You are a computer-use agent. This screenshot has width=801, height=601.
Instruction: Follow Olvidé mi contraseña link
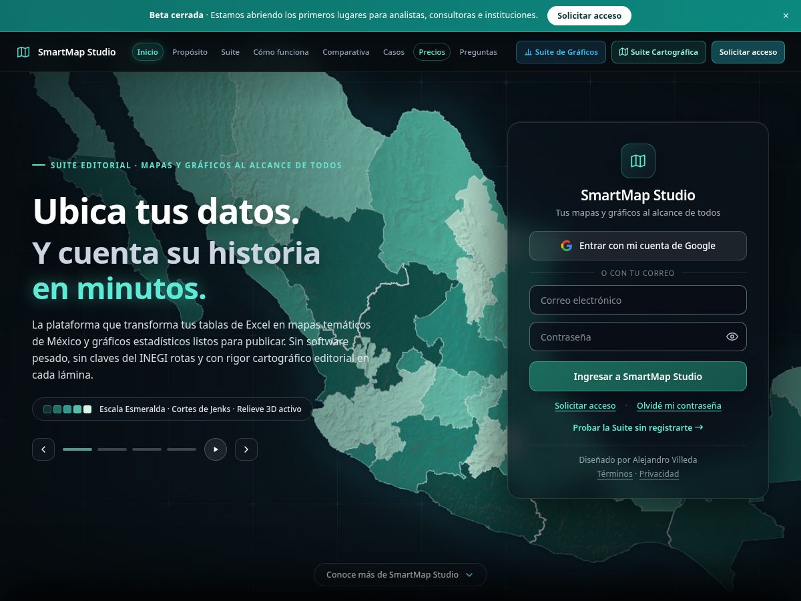[x=679, y=406]
